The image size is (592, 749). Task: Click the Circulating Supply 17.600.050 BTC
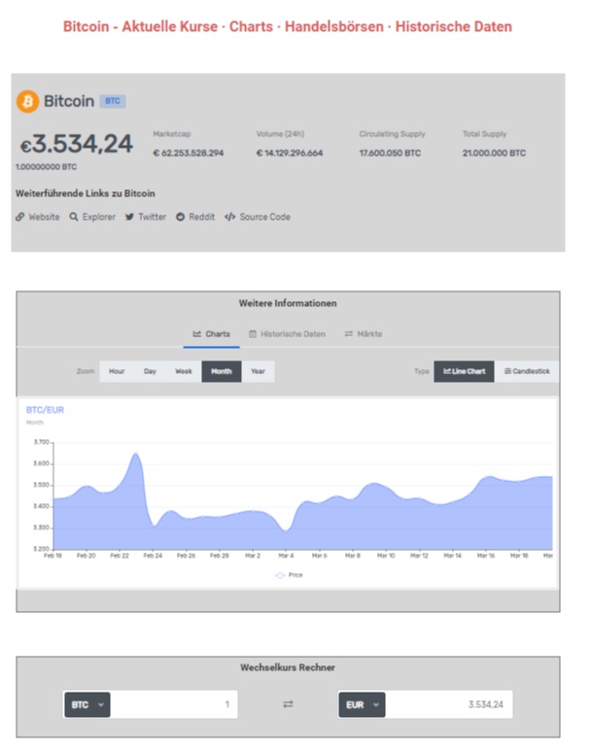pos(390,153)
